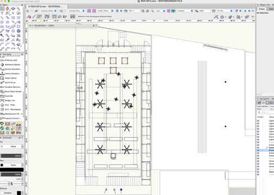Click the black shadow color swatch
Image resolution: width=274 pixels, height=195 pixels.
click(19, 193)
